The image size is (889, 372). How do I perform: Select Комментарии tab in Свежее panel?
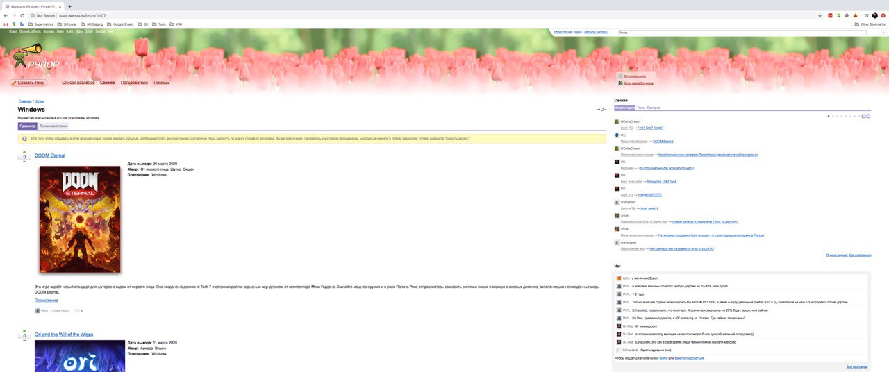pos(625,108)
